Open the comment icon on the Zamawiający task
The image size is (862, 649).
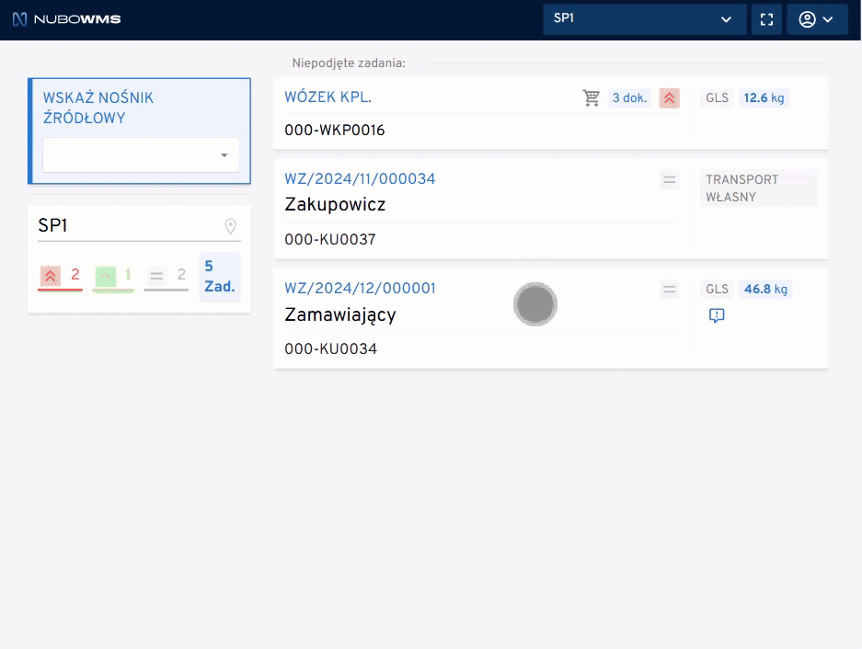718,315
